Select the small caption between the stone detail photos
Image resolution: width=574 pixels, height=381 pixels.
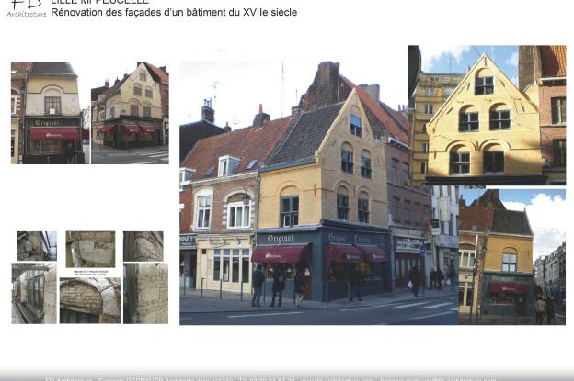pyautogui.click(x=90, y=273)
